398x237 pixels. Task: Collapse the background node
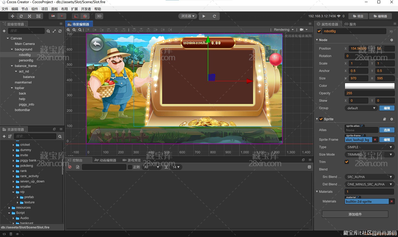(12, 50)
